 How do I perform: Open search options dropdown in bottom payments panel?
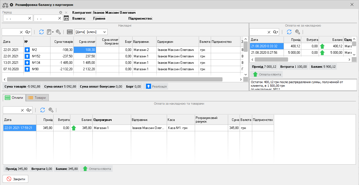point(29,110)
